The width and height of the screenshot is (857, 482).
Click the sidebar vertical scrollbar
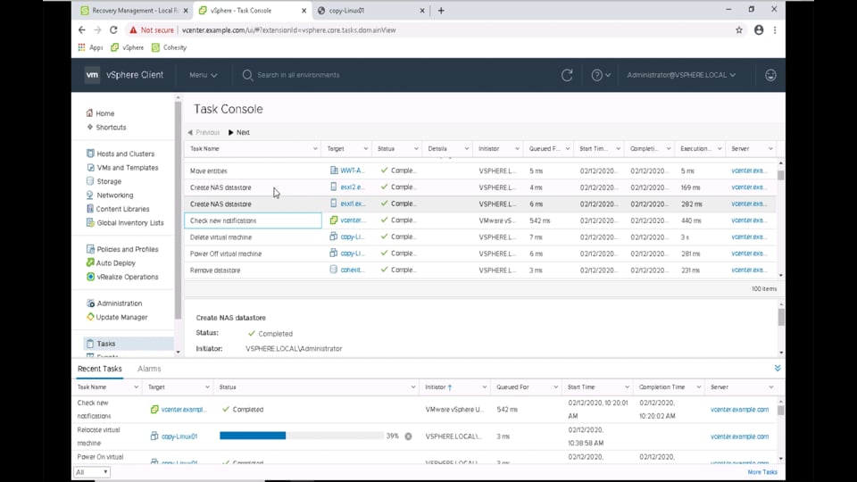pyautogui.click(x=178, y=211)
